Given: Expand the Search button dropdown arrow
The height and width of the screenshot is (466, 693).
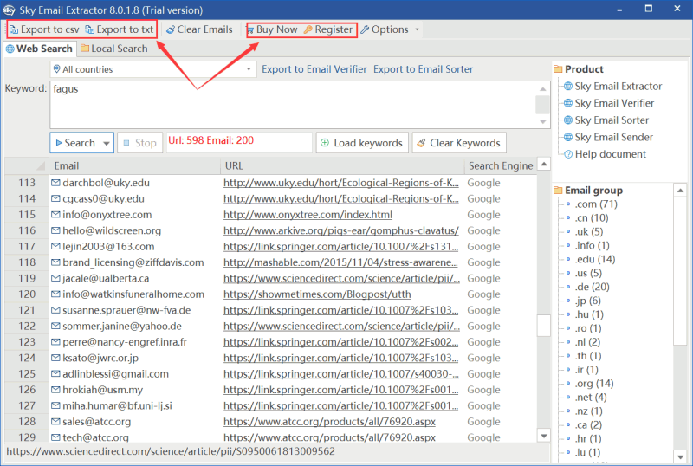Looking at the screenshot, I should pyautogui.click(x=107, y=143).
